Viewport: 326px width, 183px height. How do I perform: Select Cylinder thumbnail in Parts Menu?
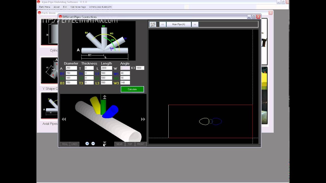(x=49, y=32)
